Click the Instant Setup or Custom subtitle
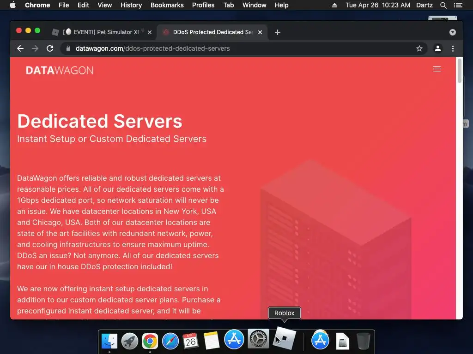Viewport: 473px width, 354px height. (112, 139)
